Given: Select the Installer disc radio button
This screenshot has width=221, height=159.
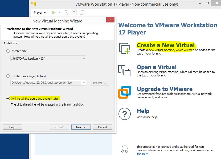Looking at the screenshot, I should [x=8, y=51].
